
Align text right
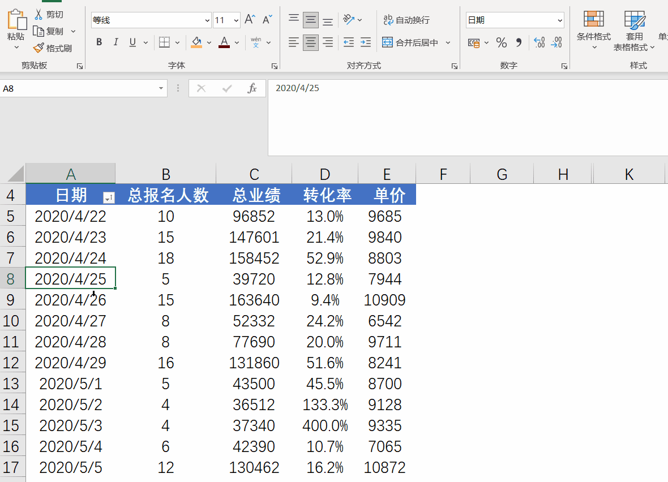(328, 42)
